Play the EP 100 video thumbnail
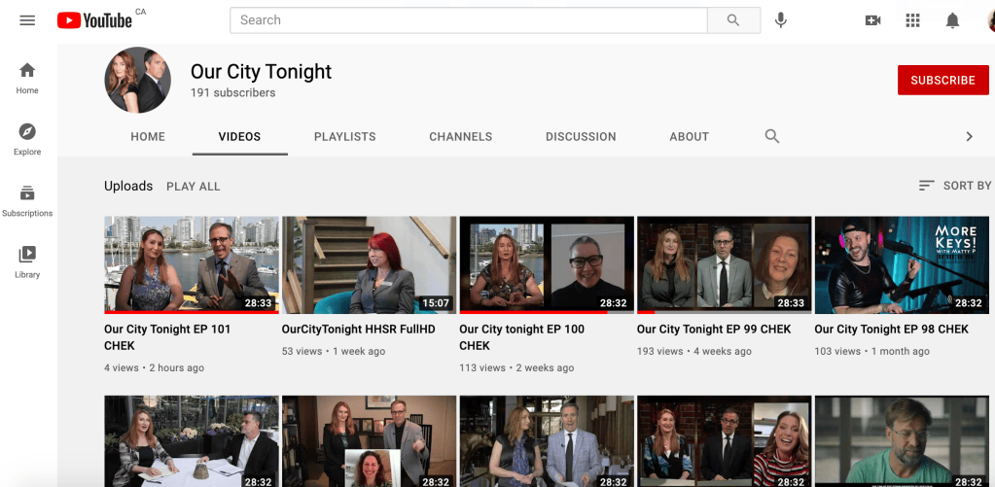995x487 pixels. coord(547,265)
